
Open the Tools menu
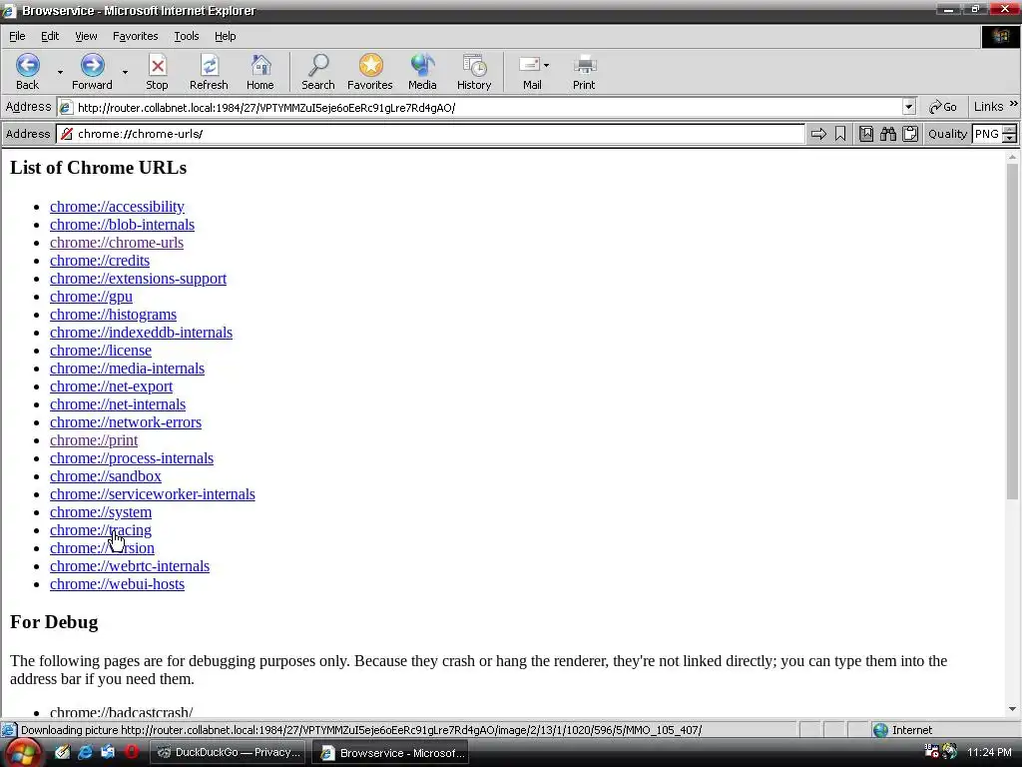click(187, 36)
